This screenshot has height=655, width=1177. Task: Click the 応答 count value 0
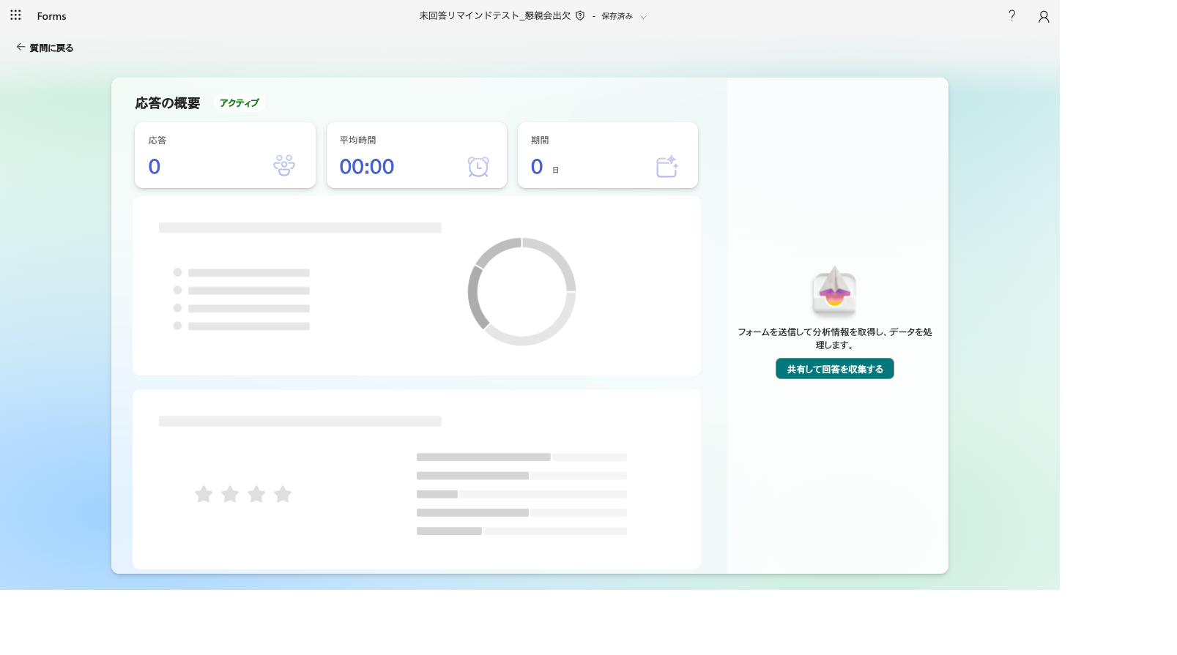(x=155, y=167)
